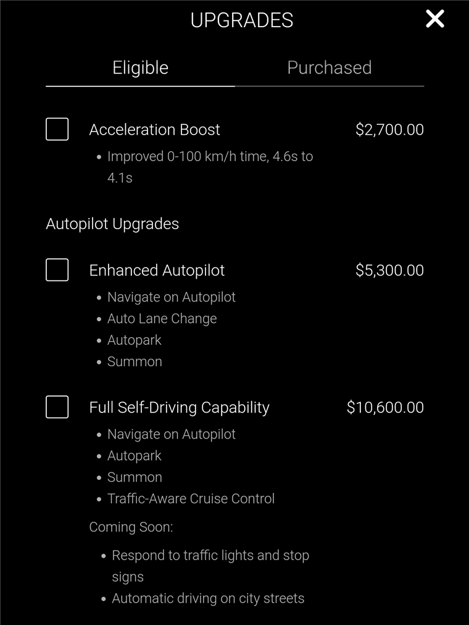Viewport: 469px width, 625px height.
Task: Click the Traffic-Aware Cruise Control bullet item
Action: pos(191,498)
